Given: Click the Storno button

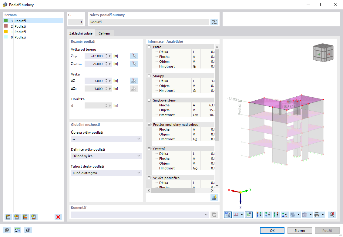Looking at the screenshot, I should coord(300,230).
